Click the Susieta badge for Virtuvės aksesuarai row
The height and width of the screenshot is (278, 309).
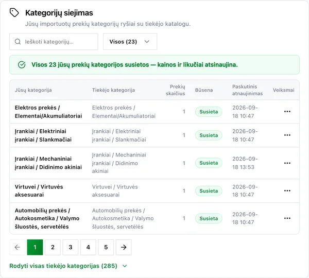(x=209, y=191)
